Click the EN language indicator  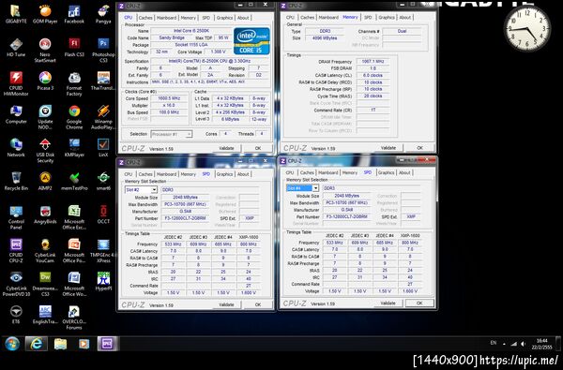point(494,343)
